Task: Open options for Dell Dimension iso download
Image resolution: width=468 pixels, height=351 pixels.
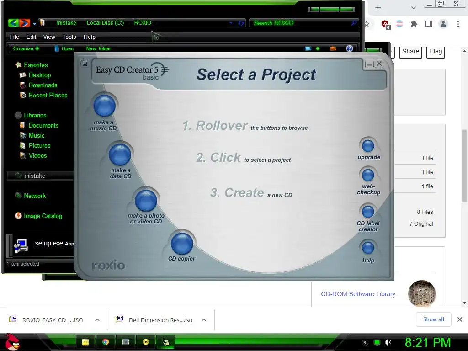Action: pos(204,320)
